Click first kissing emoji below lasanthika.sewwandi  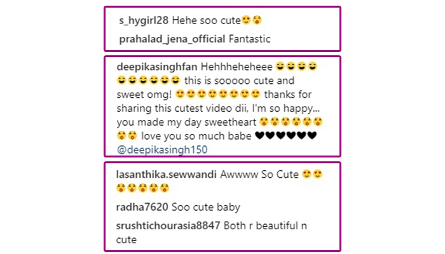tap(121, 188)
